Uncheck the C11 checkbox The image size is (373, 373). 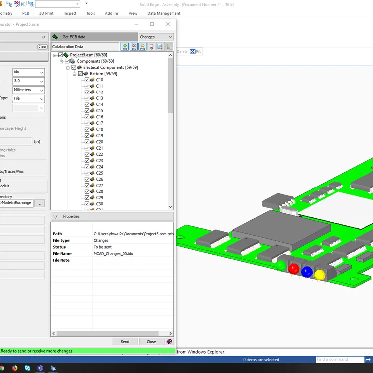[87, 86]
